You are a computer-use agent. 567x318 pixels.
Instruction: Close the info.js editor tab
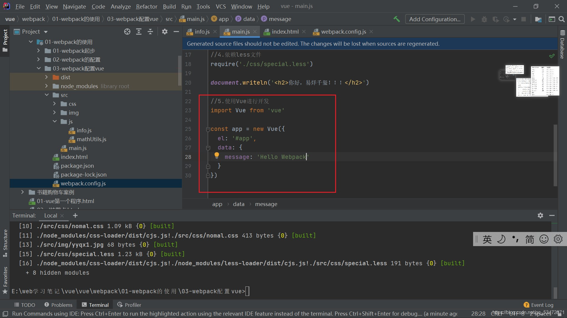(x=215, y=32)
